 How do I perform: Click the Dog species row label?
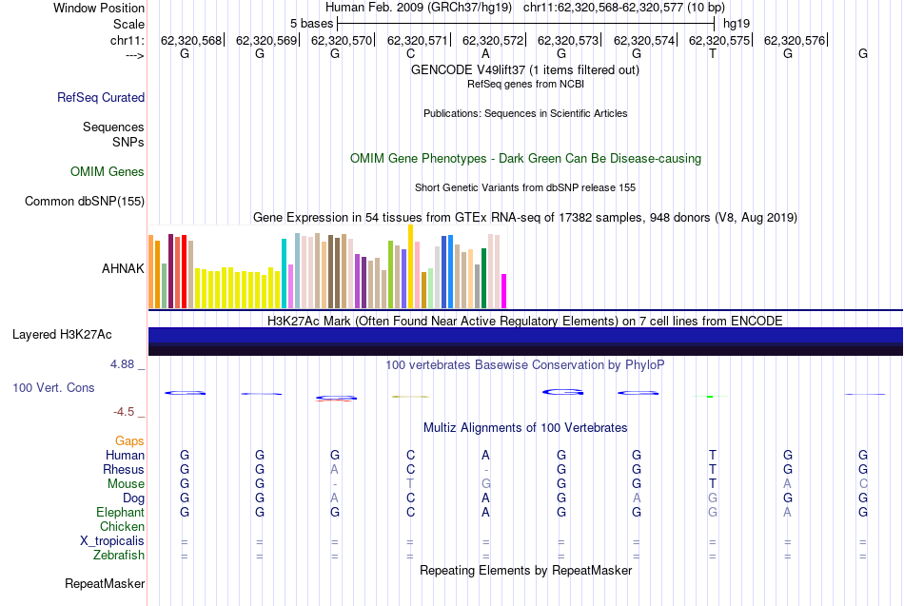pos(133,498)
